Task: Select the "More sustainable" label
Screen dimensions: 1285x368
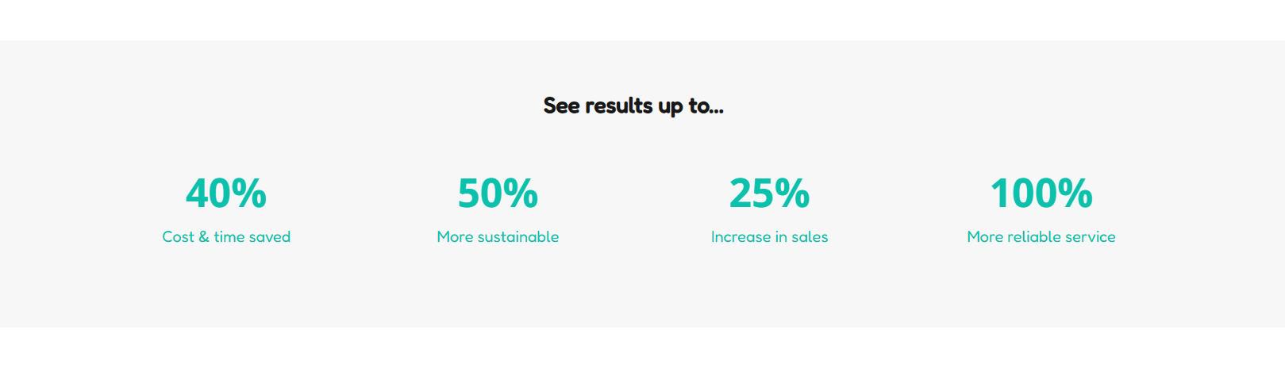Action: click(x=498, y=237)
